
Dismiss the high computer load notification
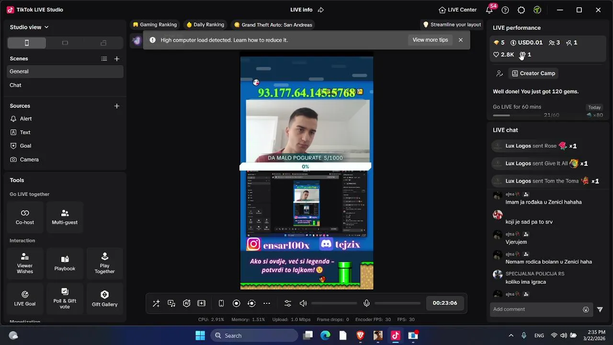pyautogui.click(x=461, y=40)
